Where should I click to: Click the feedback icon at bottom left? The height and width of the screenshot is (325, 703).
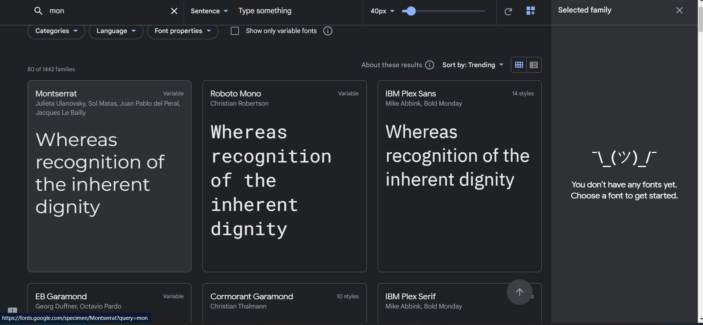(x=12, y=310)
